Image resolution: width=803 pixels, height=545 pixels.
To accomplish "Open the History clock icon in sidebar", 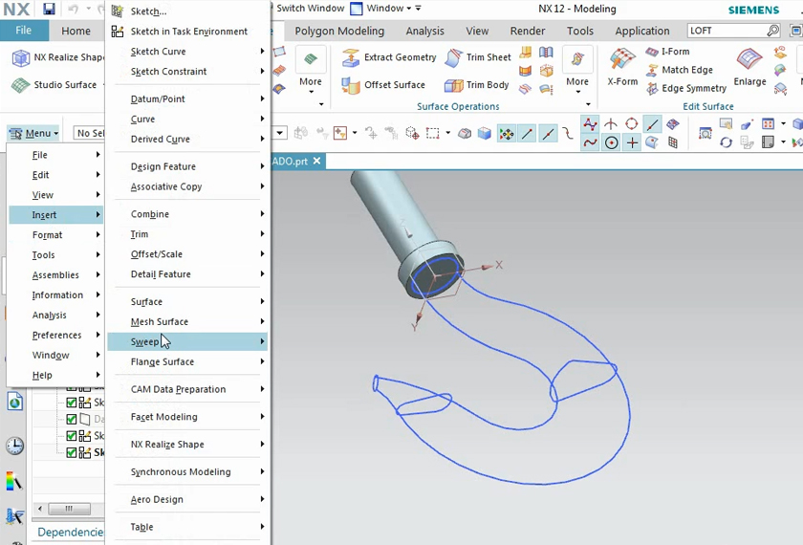I will [x=14, y=446].
